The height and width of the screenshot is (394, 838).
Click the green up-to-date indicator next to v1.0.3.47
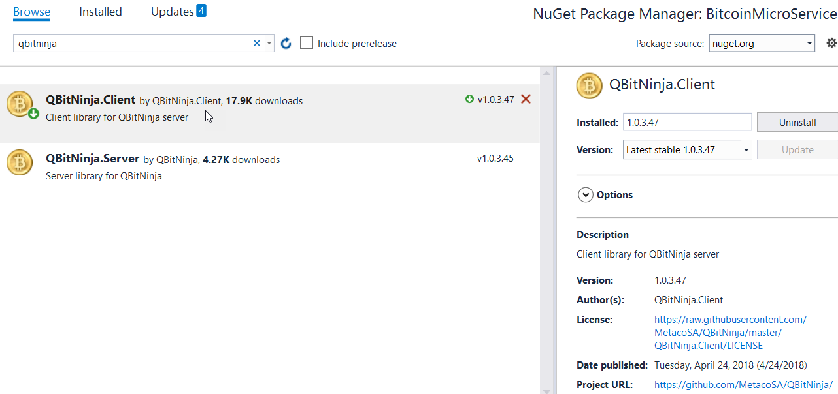coord(469,99)
